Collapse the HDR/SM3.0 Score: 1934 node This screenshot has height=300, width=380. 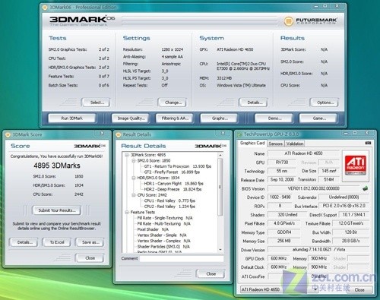[x=134, y=178]
